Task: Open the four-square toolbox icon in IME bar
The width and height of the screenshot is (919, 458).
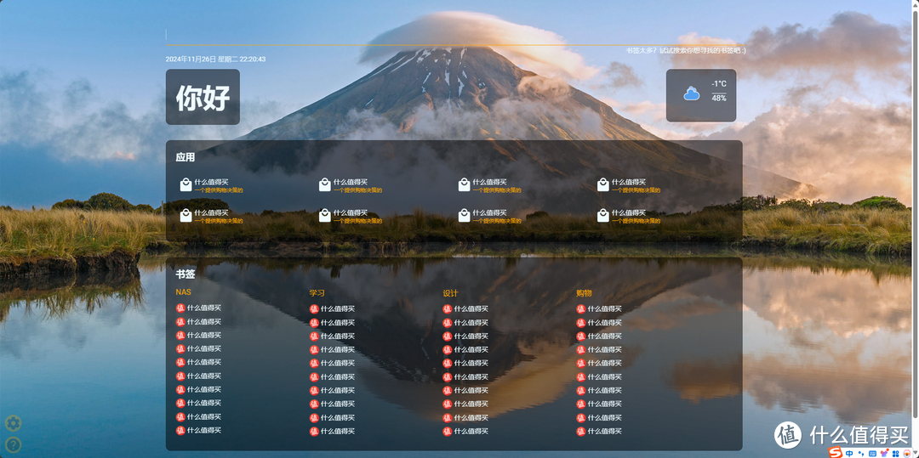Action: [895, 453]
